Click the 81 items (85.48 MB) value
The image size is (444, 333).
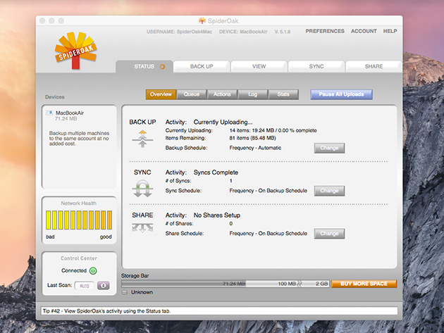coord(252,138)
